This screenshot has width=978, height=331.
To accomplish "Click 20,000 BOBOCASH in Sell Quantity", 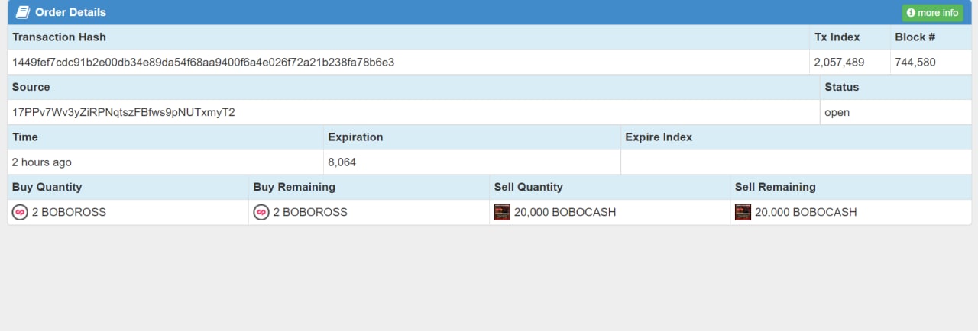I will pyautogui.click(x=565, y=212).
